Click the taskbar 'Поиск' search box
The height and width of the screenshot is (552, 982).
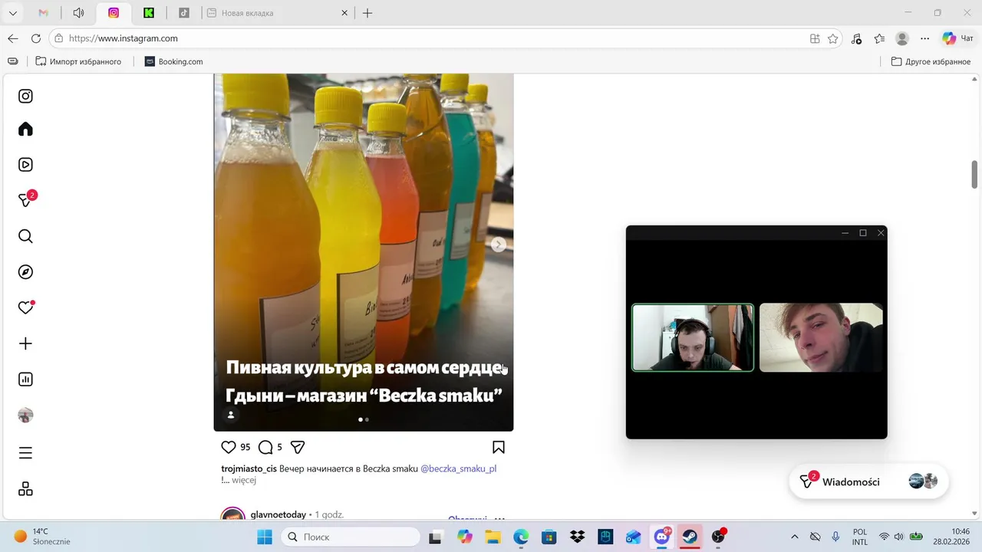click(x=349, y=537)
